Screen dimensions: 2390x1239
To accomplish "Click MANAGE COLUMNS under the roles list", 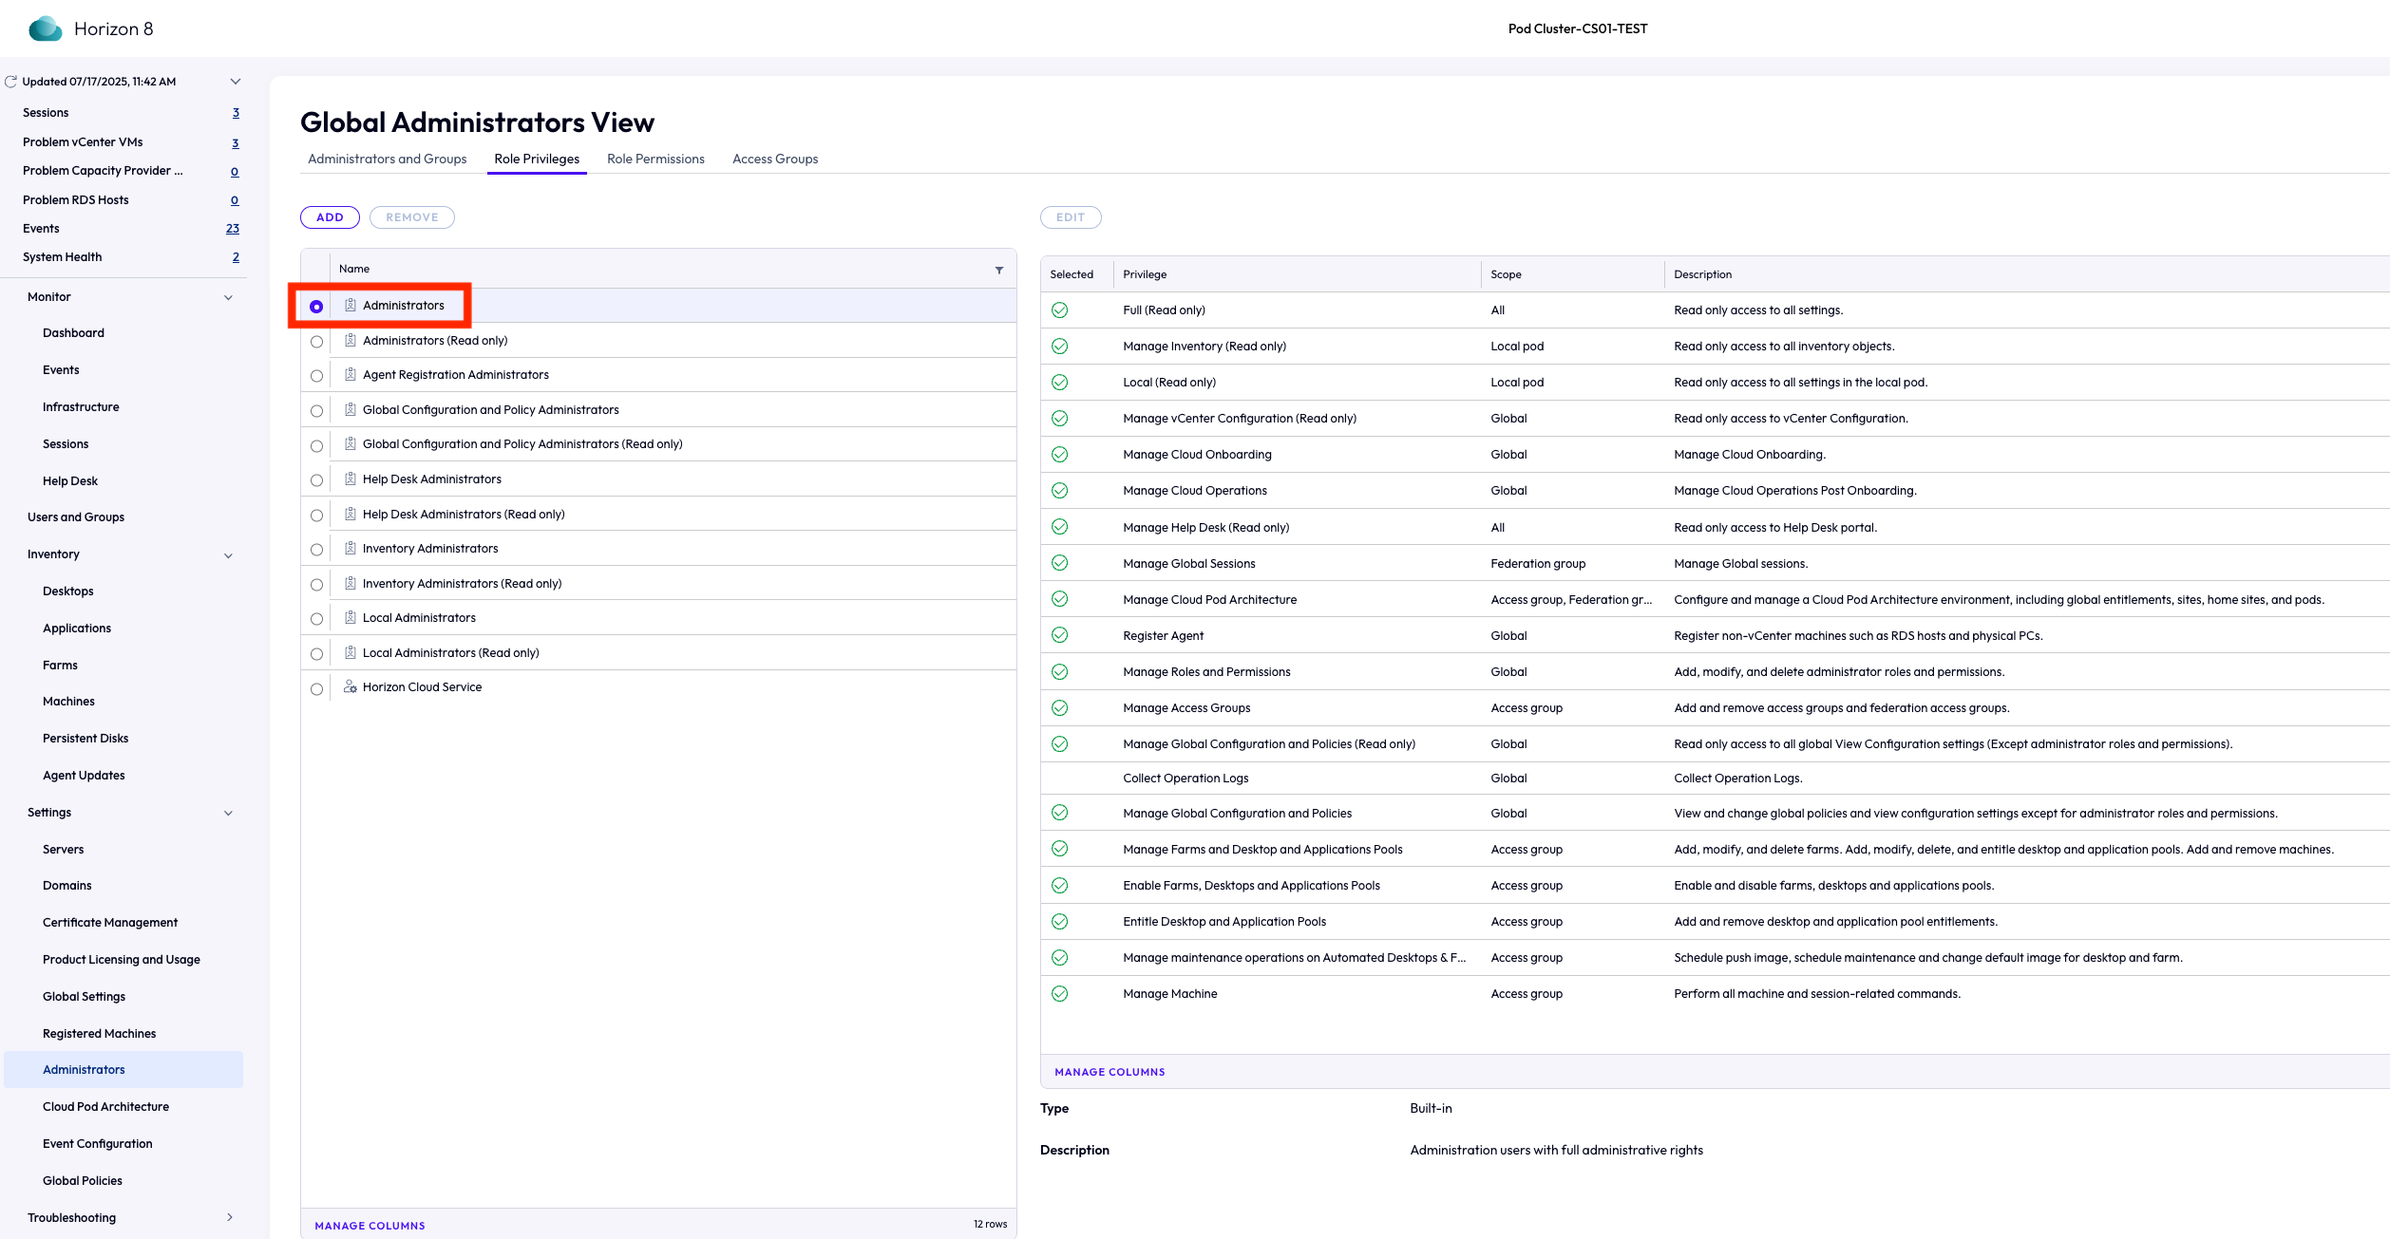I will 370,1226.
